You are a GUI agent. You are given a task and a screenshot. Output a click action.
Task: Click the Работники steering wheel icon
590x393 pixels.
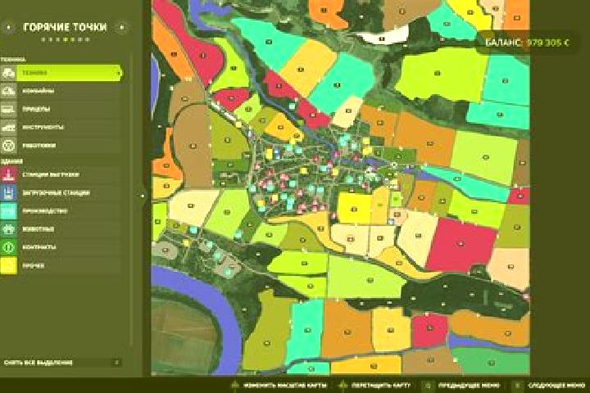[8, 145]
